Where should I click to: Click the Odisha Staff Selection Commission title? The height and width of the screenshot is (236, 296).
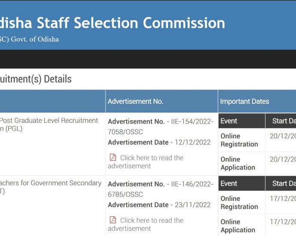tap(112, 23)
